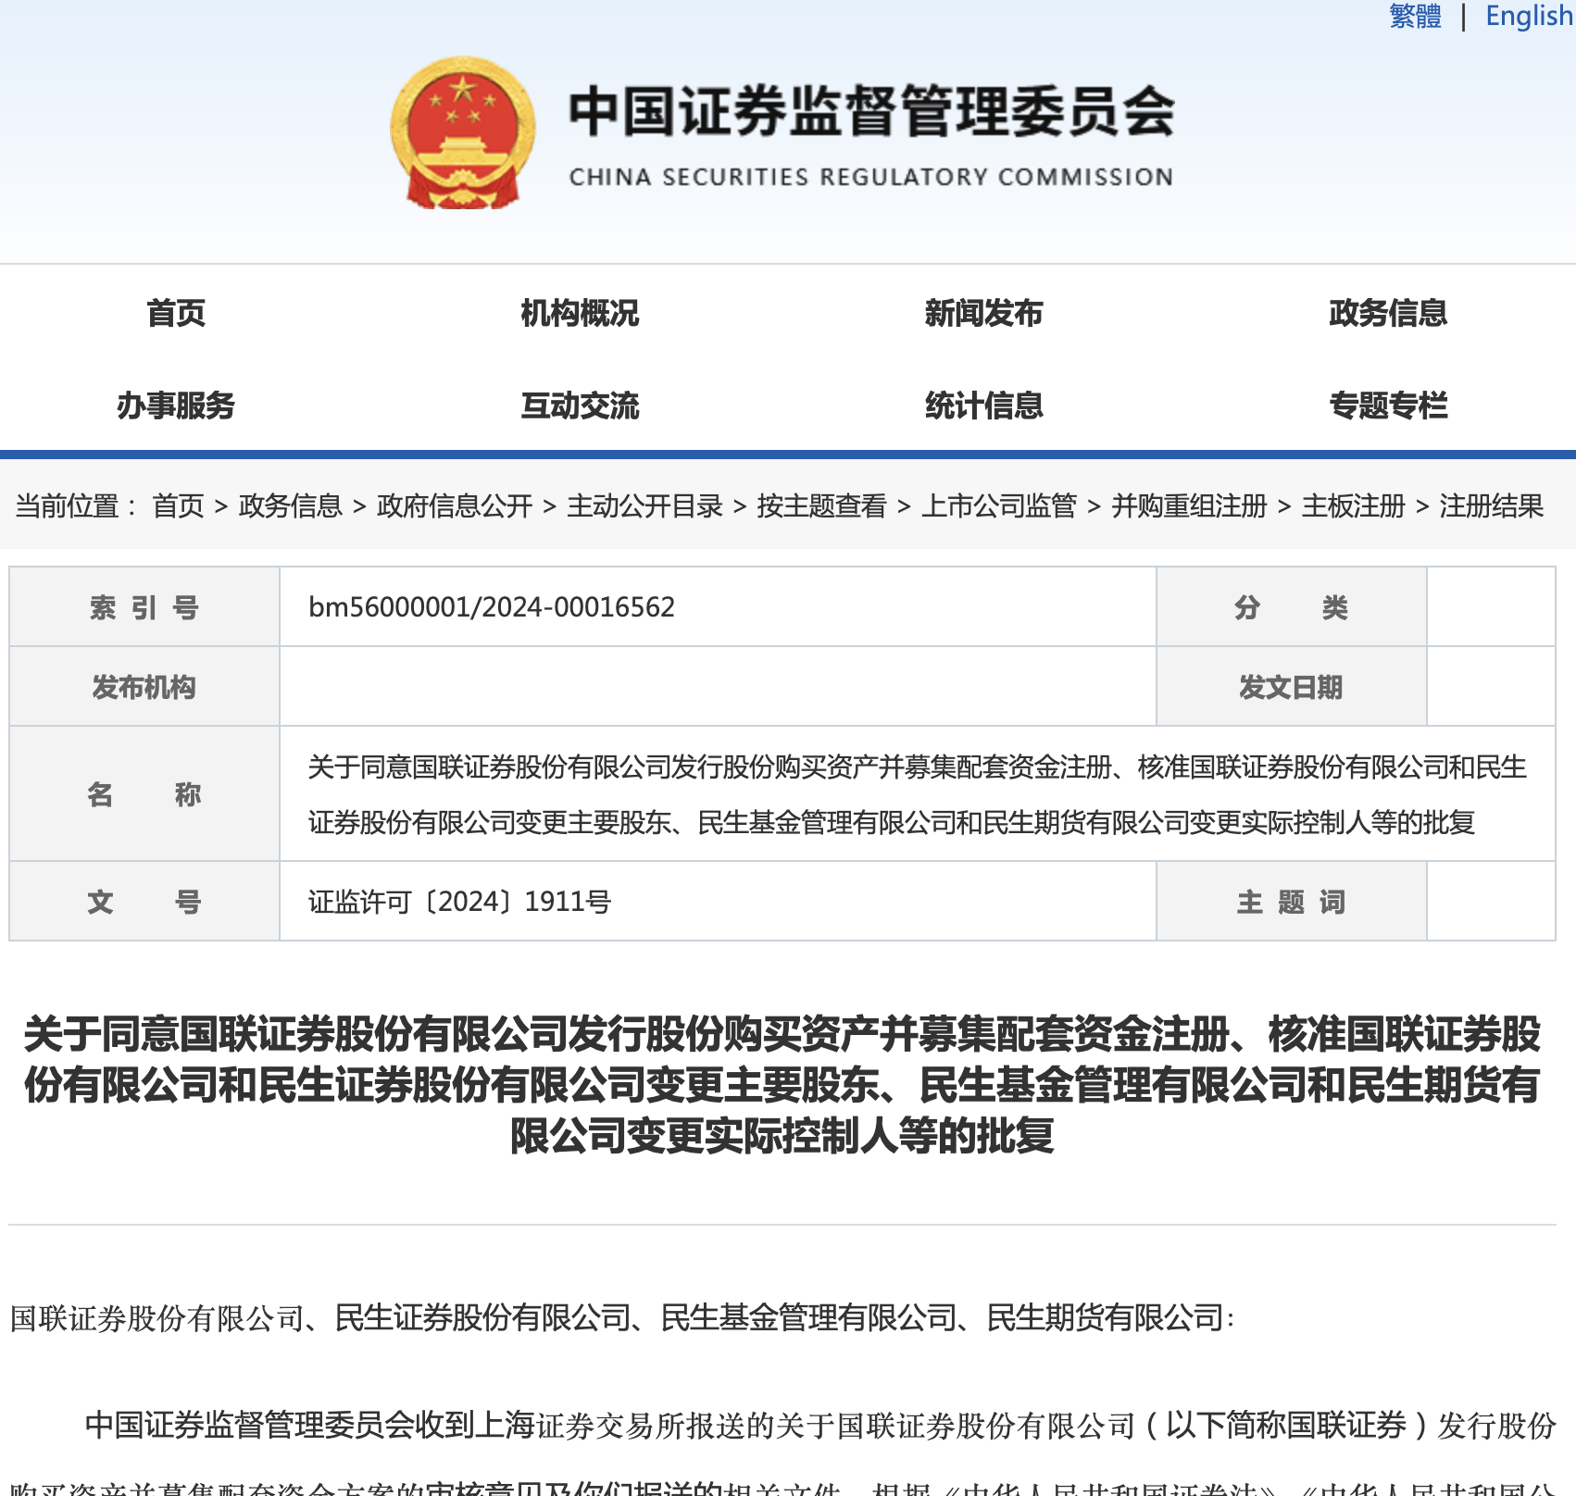Go to 政务信息 in the breadcrumb trail
This screenshot has width=1576, height=1496.
pyautogui.click(x=291, y=505)
